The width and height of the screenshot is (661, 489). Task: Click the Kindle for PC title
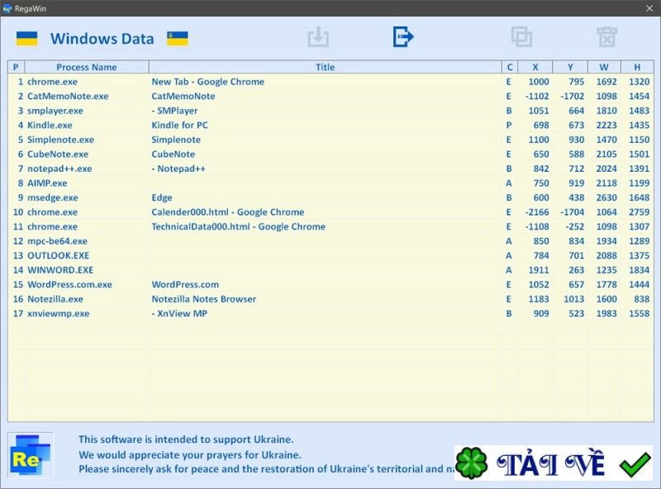tap(179, 126)
